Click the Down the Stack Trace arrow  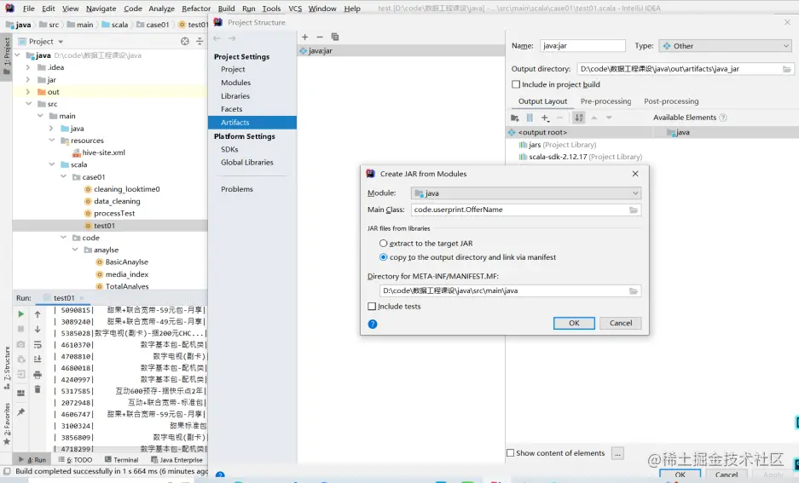pos(38,329)
